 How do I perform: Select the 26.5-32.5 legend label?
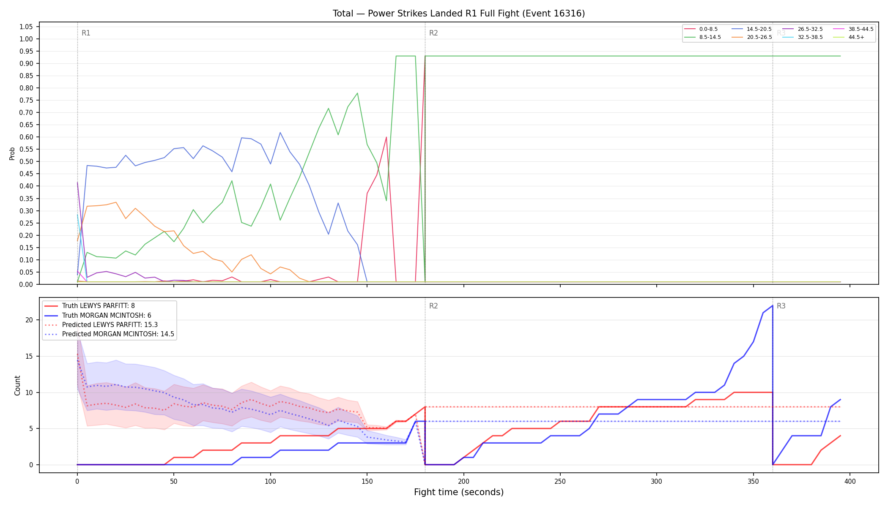click(x=810, y=29)
